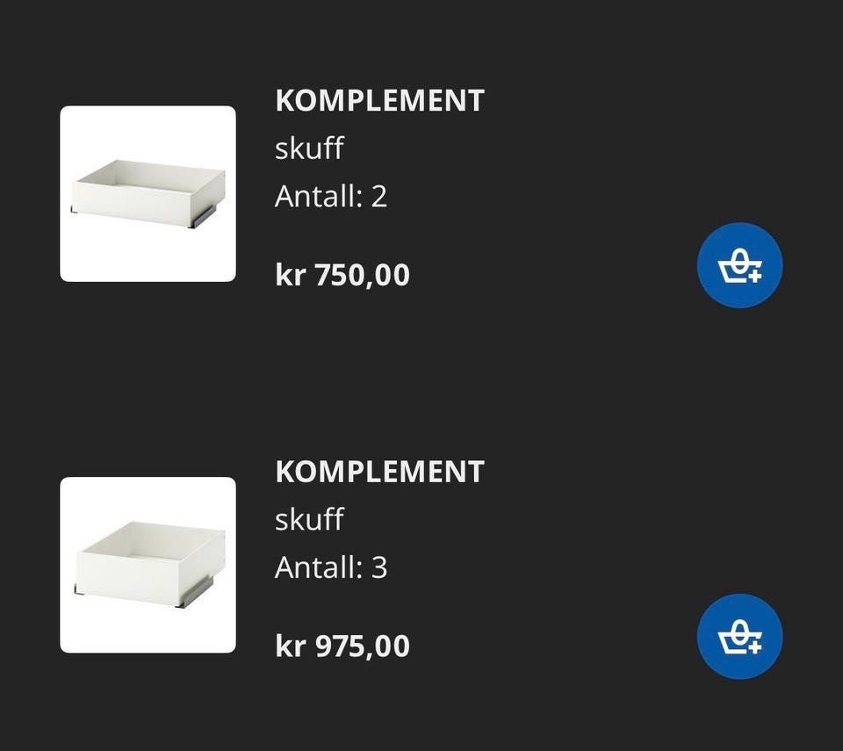Add the kr 750,00 drawer to basket
The height and width of the screenshot is (751, 843).
(739, 265)
